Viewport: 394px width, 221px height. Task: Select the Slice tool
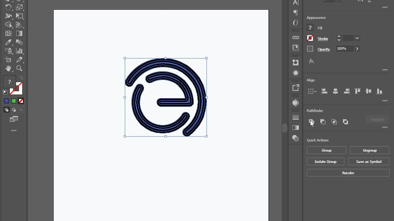pyautogui.click(x=19, y=60)
